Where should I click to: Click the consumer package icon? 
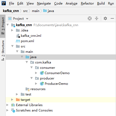click(x=37, y=68)
